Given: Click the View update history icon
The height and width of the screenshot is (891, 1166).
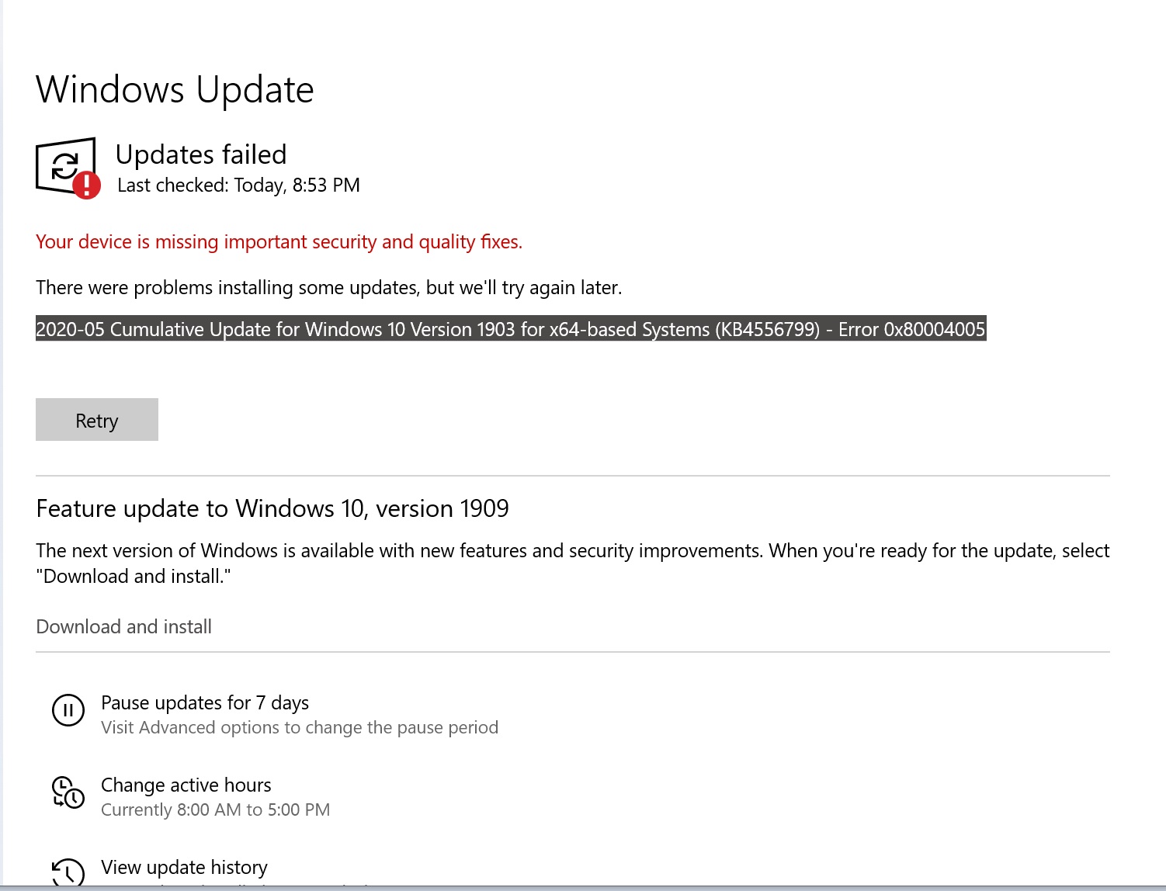Looking at the screenshot, I should click(68, 872).
